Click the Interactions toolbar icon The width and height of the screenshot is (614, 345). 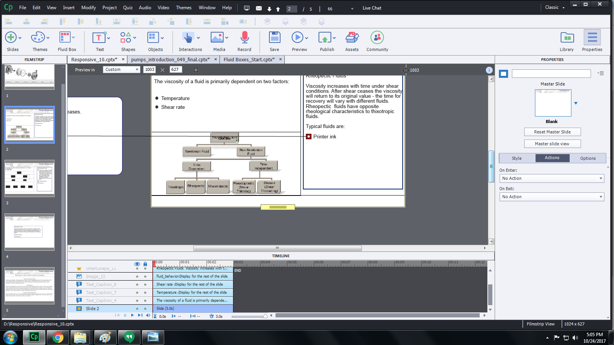coord(188,38)
